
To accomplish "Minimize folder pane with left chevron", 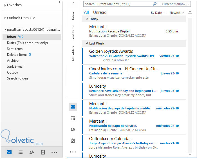I will (59, 2).
